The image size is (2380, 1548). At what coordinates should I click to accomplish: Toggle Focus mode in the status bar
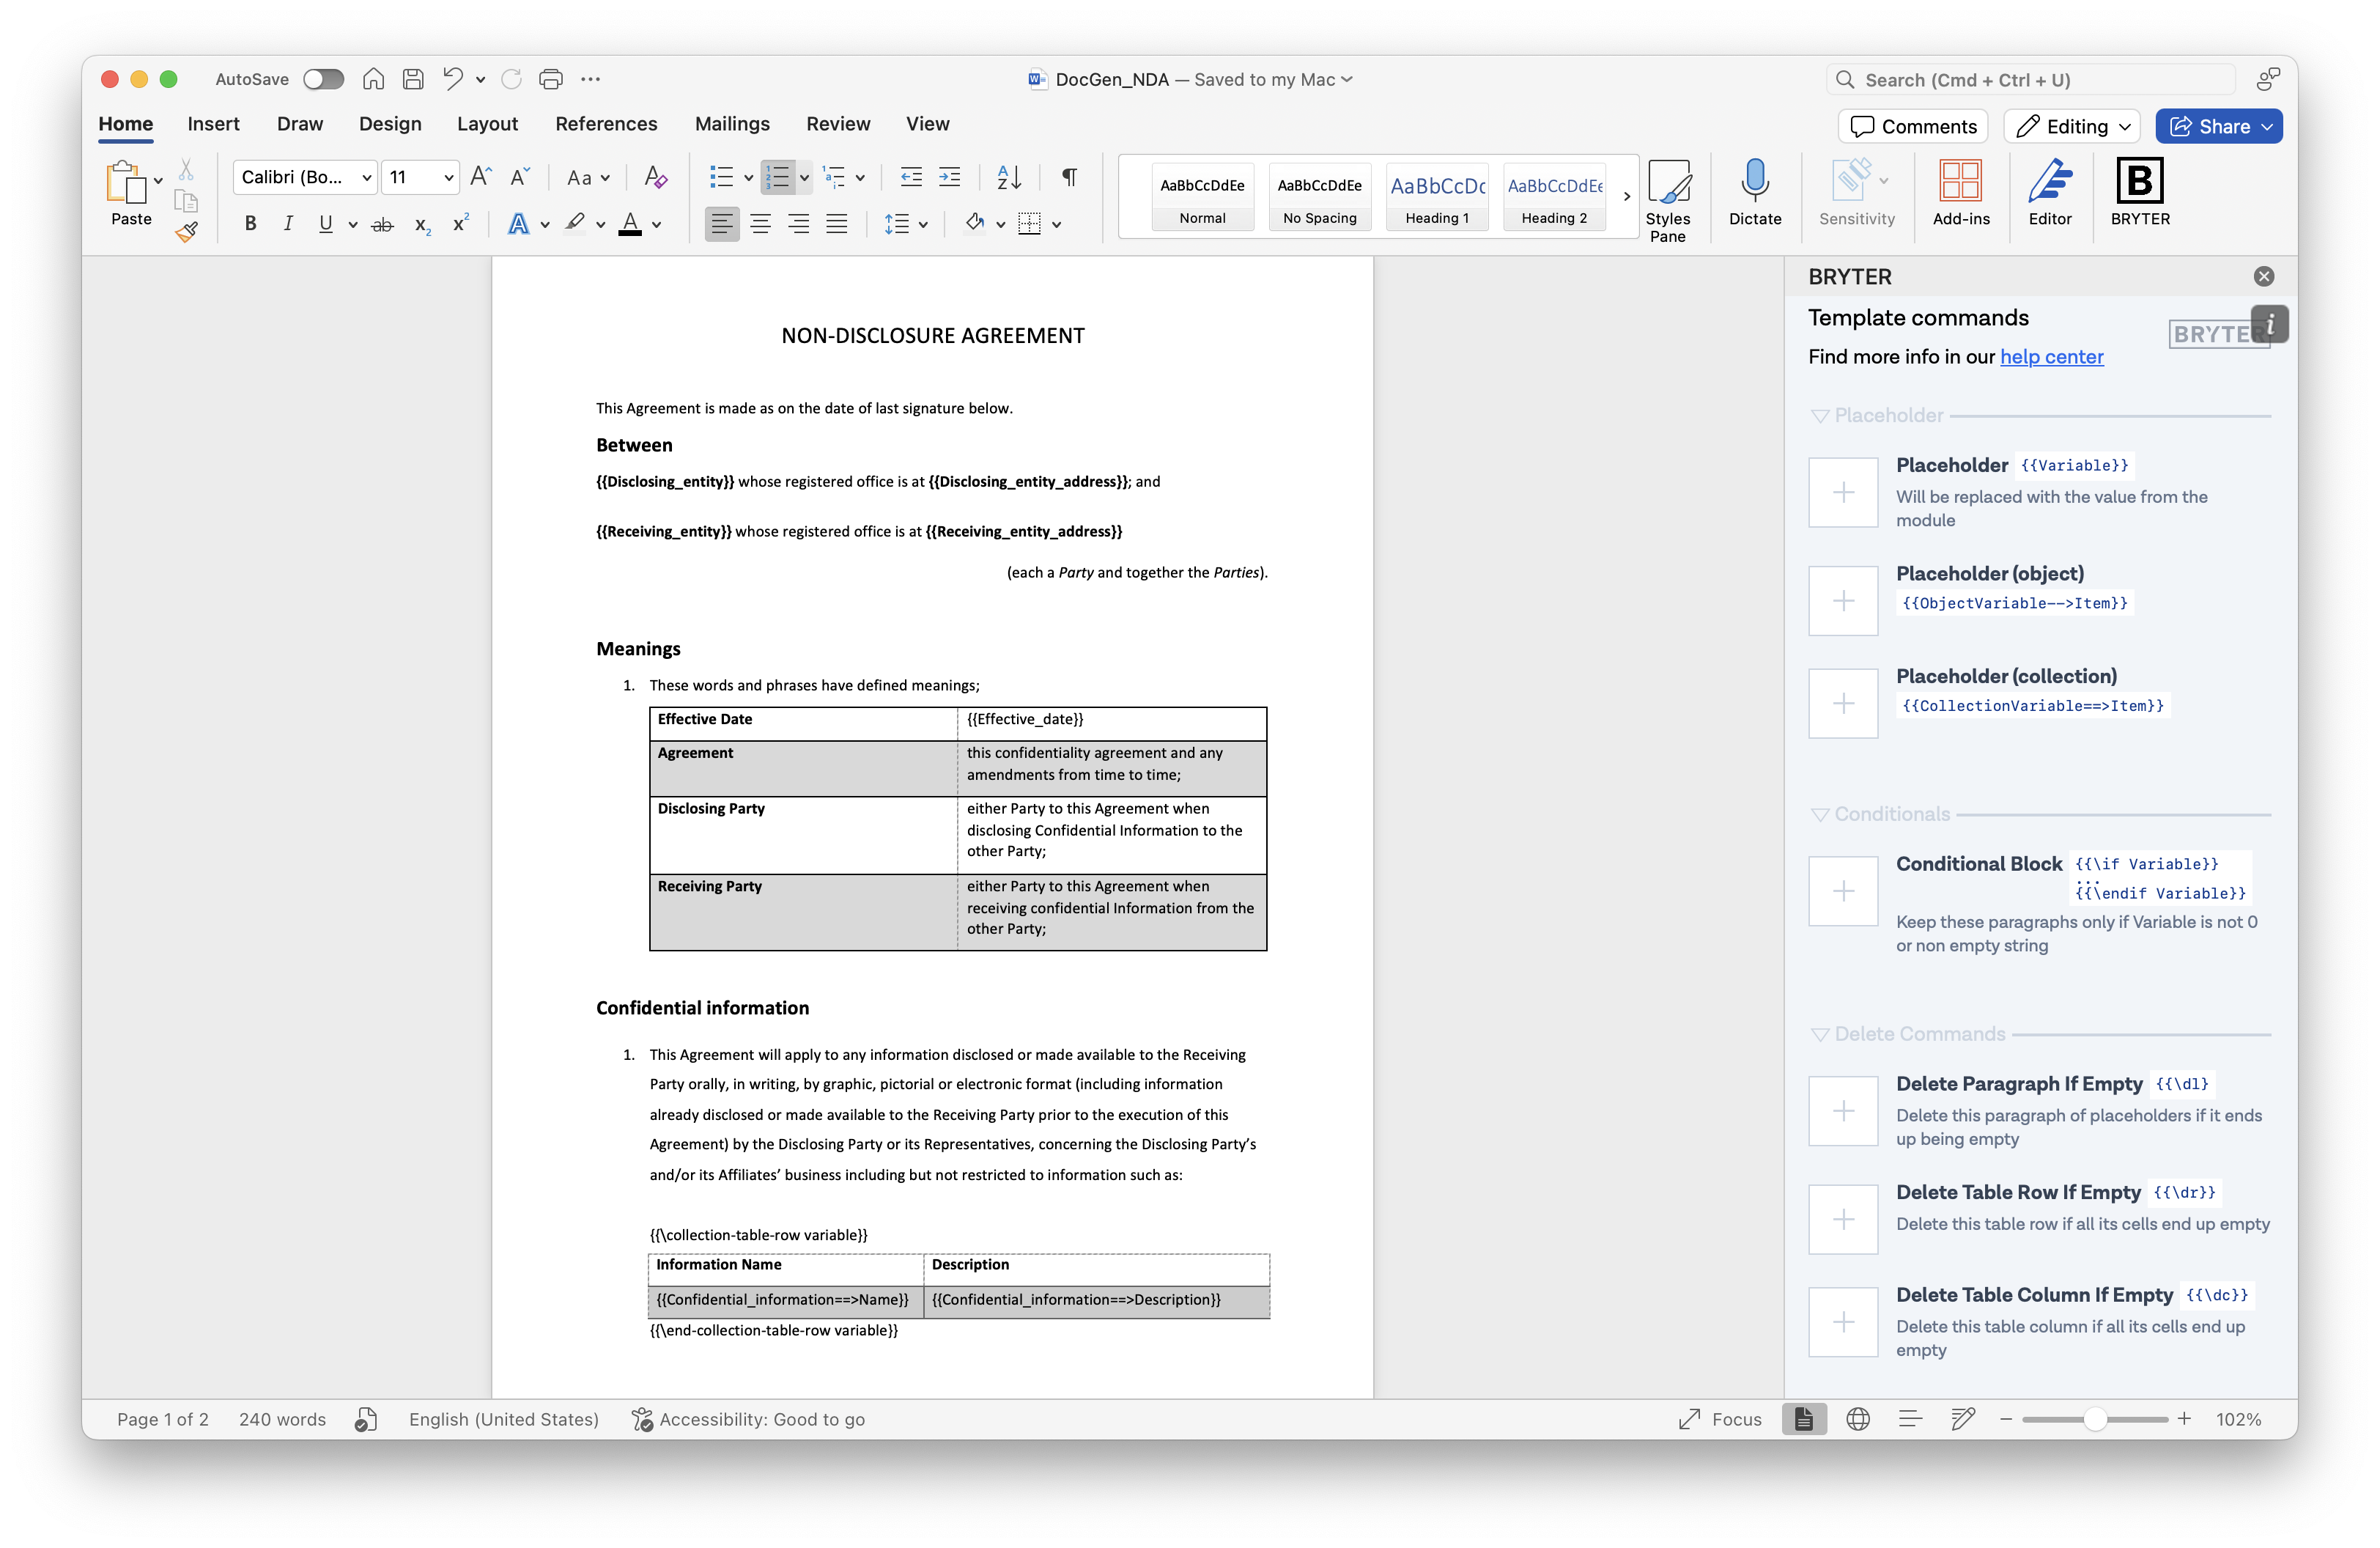click(1720, 1419)
